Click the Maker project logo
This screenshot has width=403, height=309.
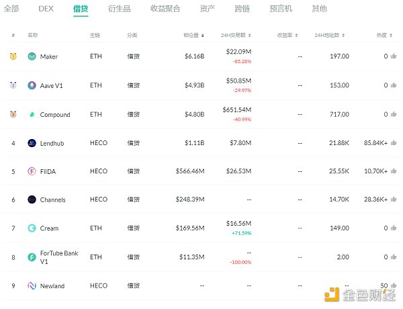coord(32,57)
